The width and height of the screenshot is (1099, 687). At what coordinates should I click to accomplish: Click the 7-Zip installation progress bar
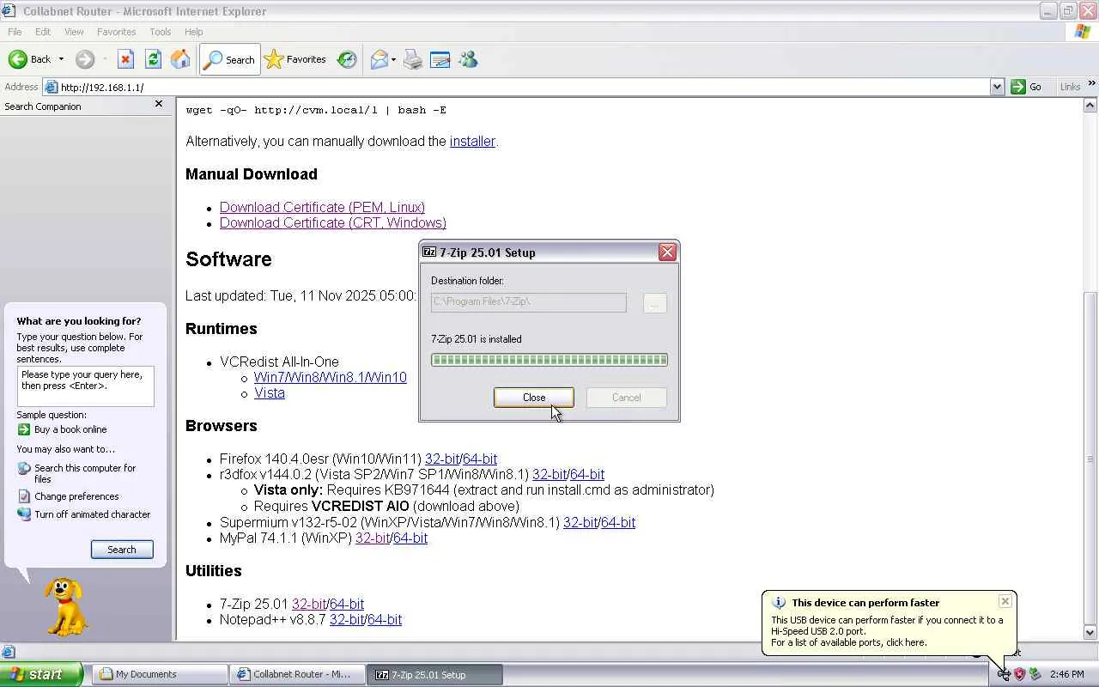(549, 360)
